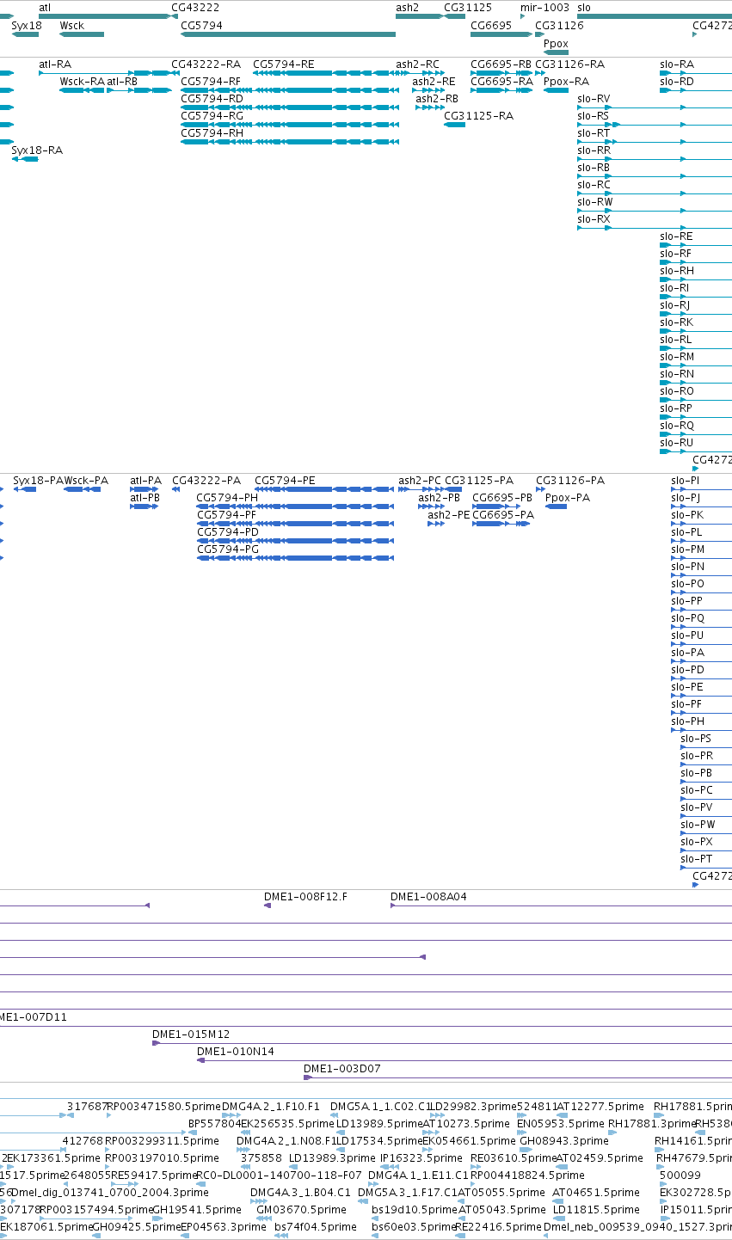The width and height of the screenshot is (732, 1240).
Task: Open transcript slo-RK
Action: pyautogui.click(x=676, y=322)
